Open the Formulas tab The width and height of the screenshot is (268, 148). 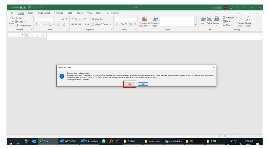tap(58, 13)
